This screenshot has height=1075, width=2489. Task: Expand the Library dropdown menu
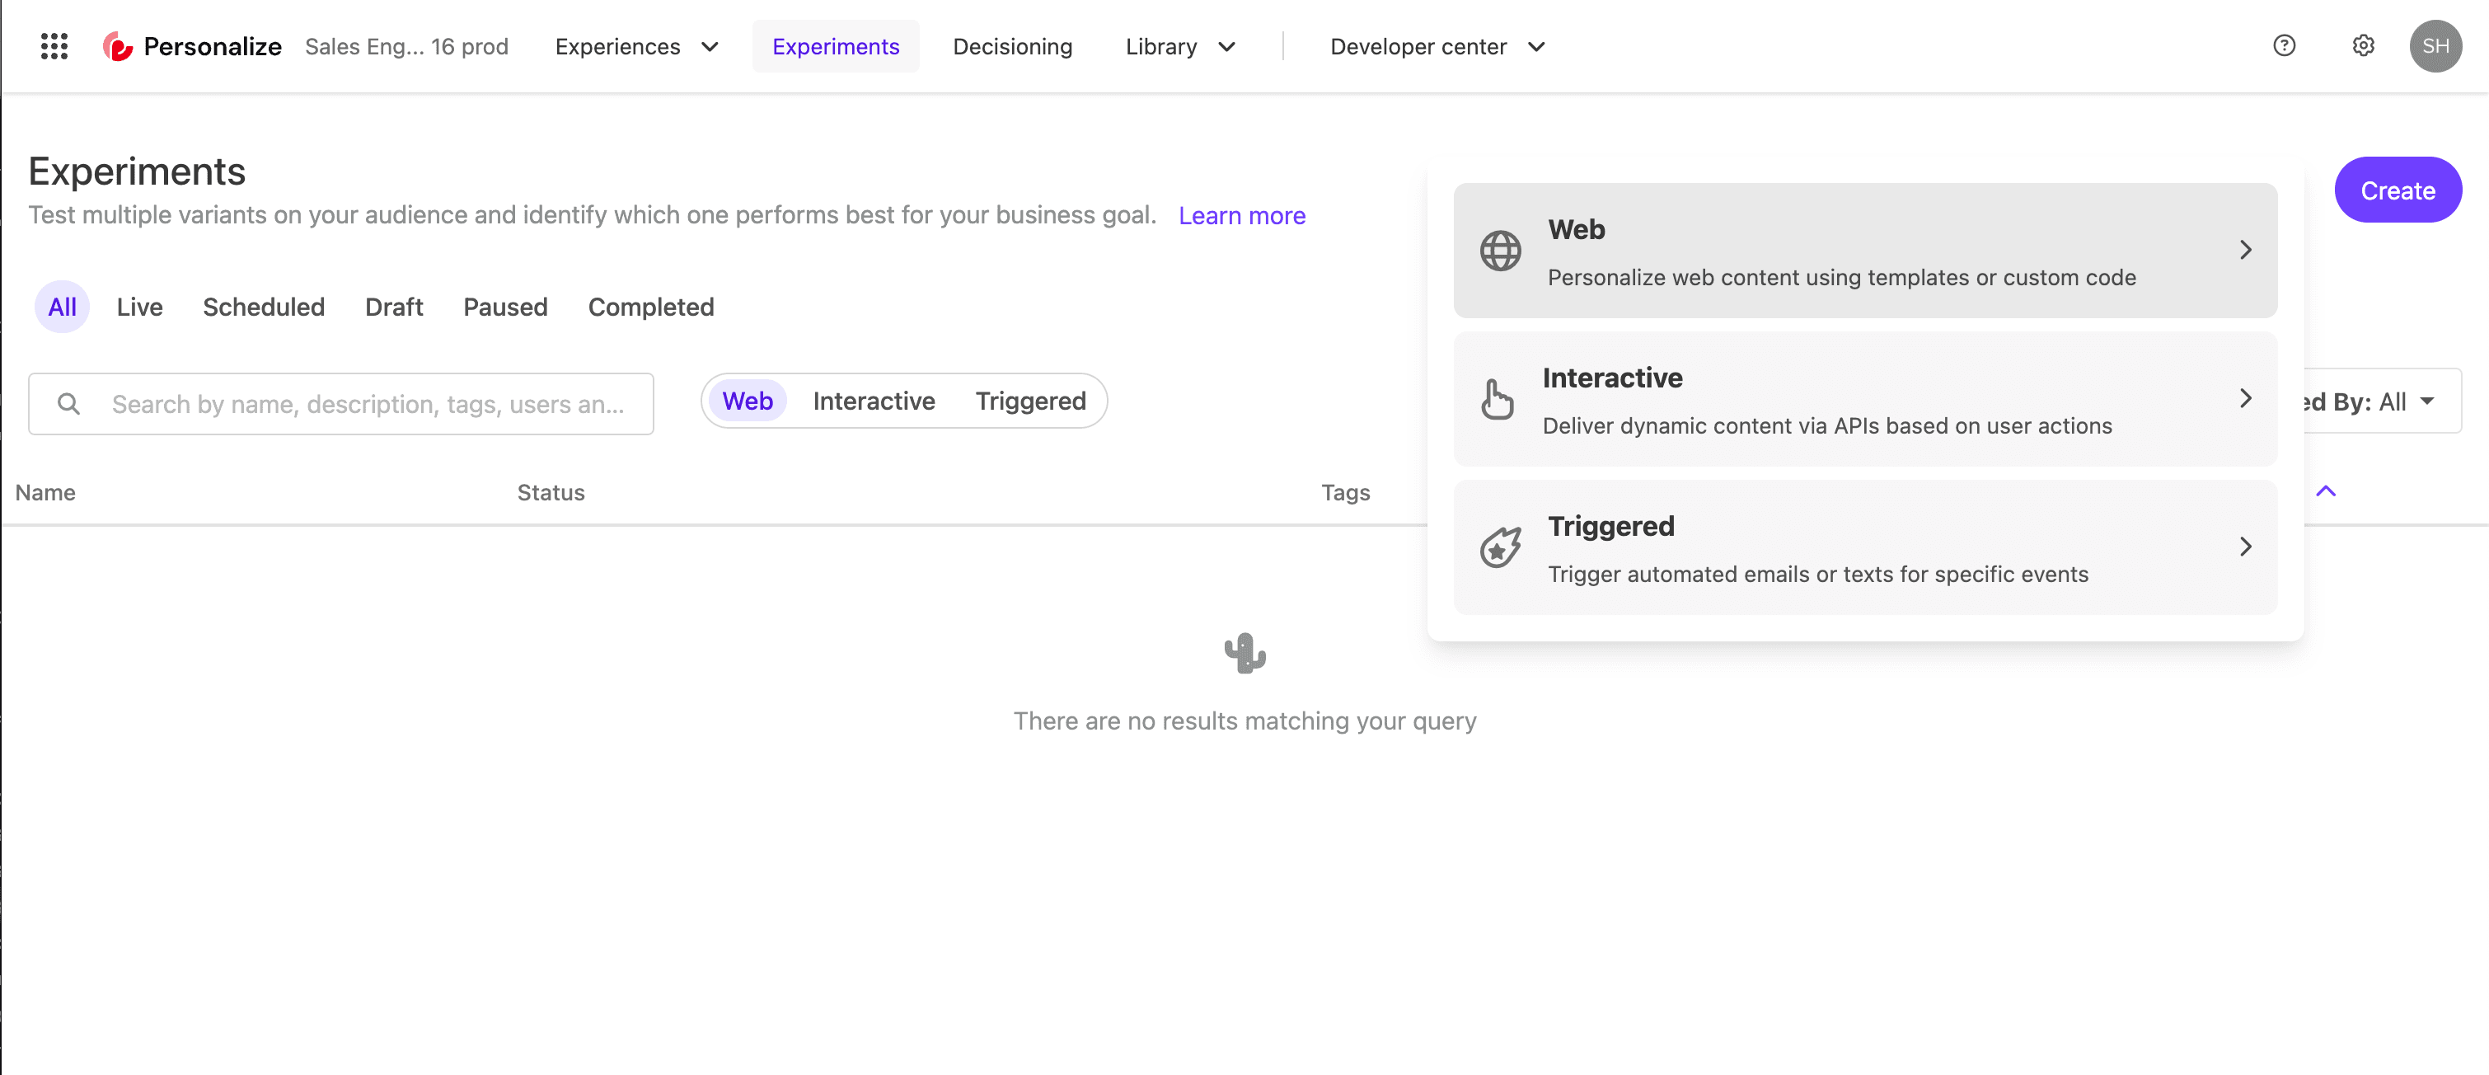tap(1179, 46)
